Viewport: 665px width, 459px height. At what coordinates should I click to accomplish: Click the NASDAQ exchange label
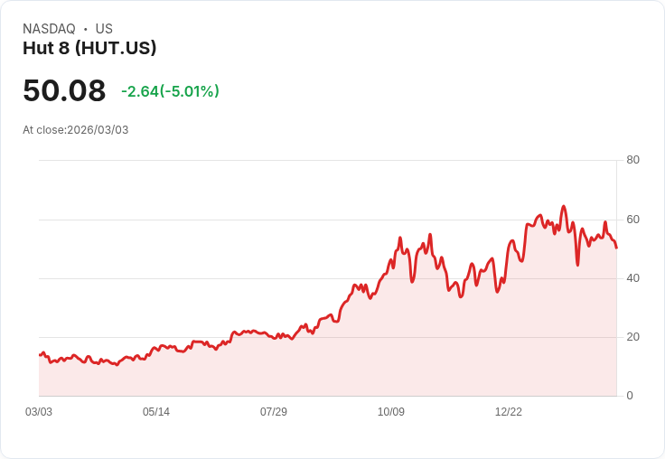49,29
